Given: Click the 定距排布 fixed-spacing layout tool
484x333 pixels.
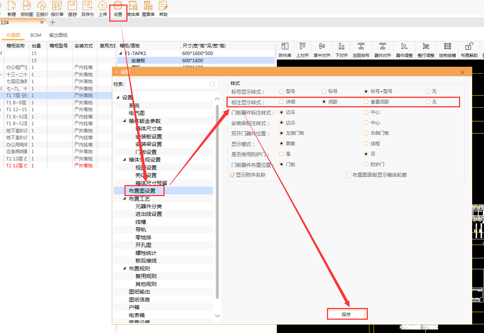Looking at the screenshot, I should 361,50.
